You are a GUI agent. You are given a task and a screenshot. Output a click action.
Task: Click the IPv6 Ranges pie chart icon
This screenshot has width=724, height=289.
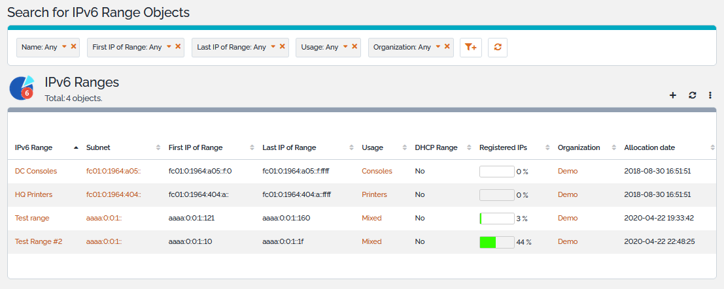(22, 89)
